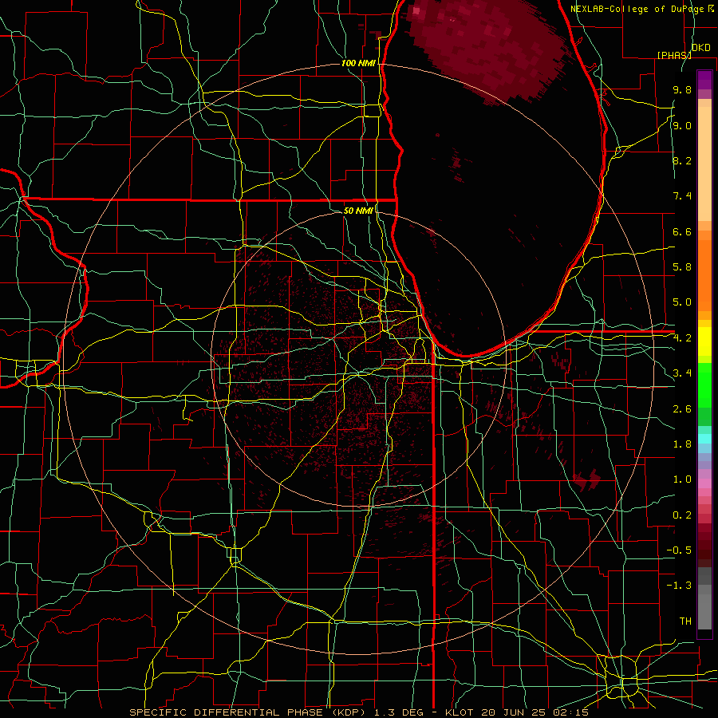Click the 1.8 scale label
Image resolution: width=718 pixels, height=718 pixels.
[682, 444]
